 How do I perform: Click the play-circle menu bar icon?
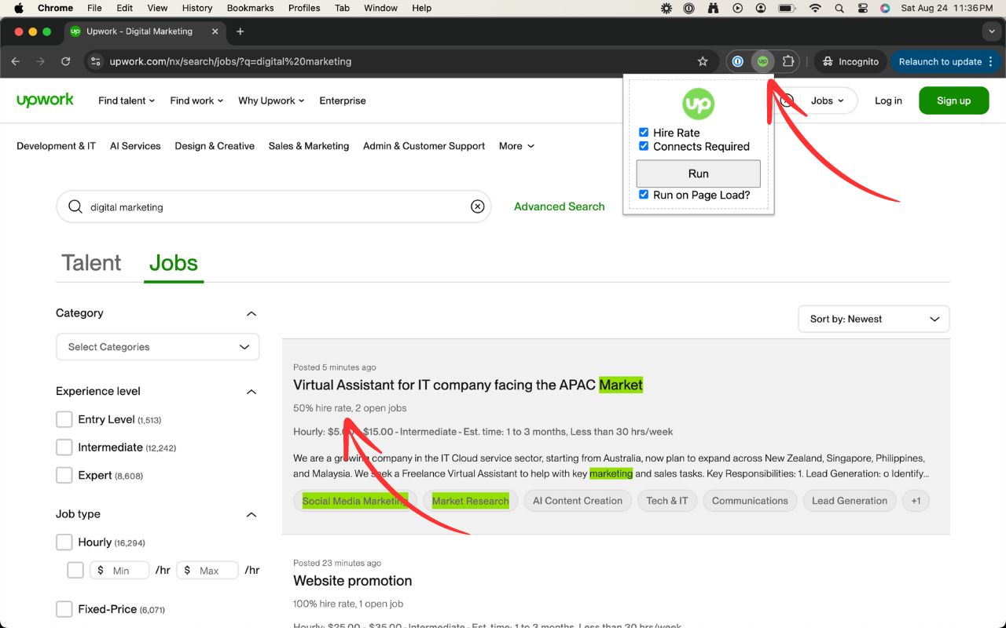(737, 8)
